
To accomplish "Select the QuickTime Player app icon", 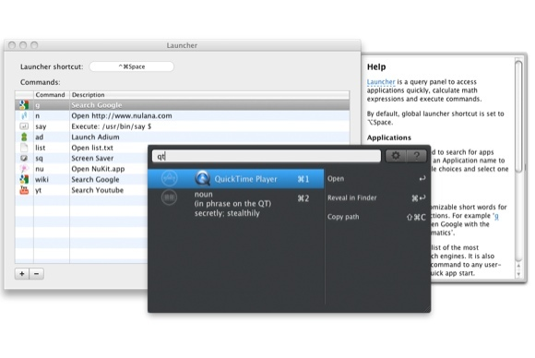I will (x=202, y=178).
